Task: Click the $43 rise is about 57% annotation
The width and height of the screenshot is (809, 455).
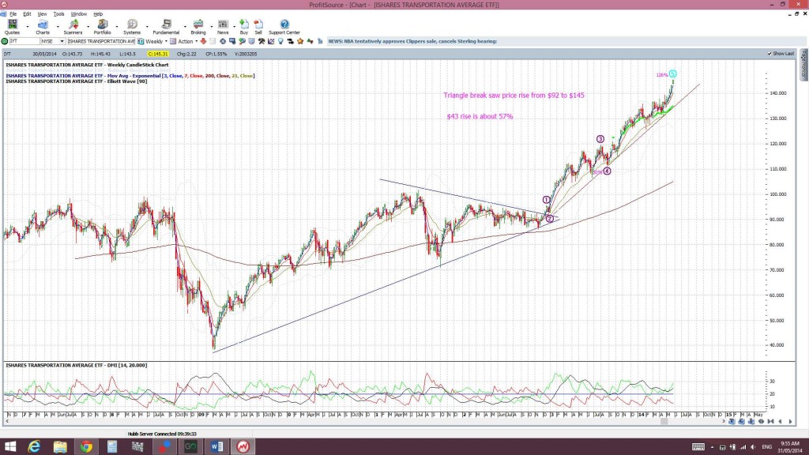Action: click(x=480, y=117)
